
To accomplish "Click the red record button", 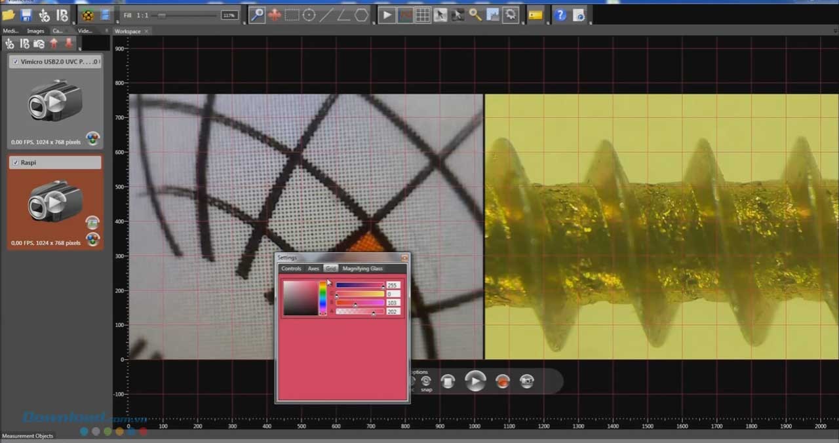I will point(503,381).
